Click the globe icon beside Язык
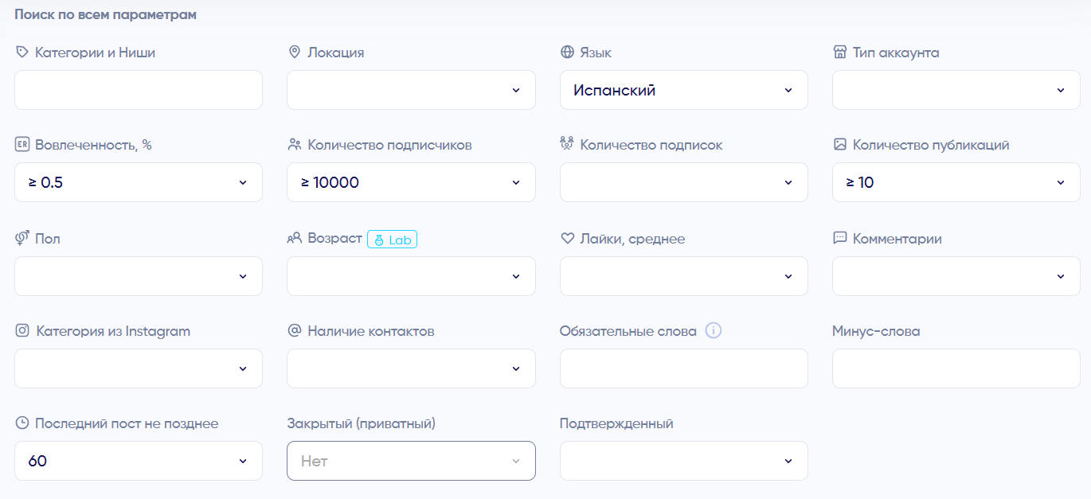 (x=567, y=53)
